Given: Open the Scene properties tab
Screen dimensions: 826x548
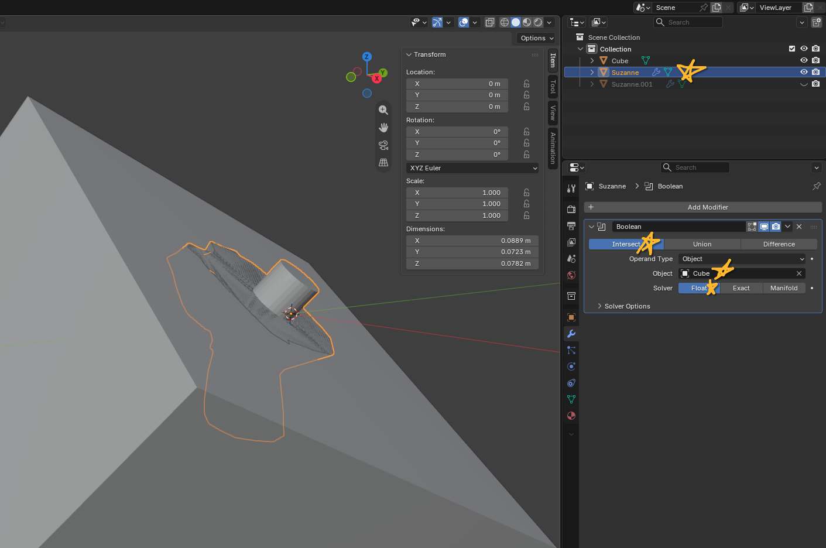Looking at the screenshot, I should (x=571, y=258).
